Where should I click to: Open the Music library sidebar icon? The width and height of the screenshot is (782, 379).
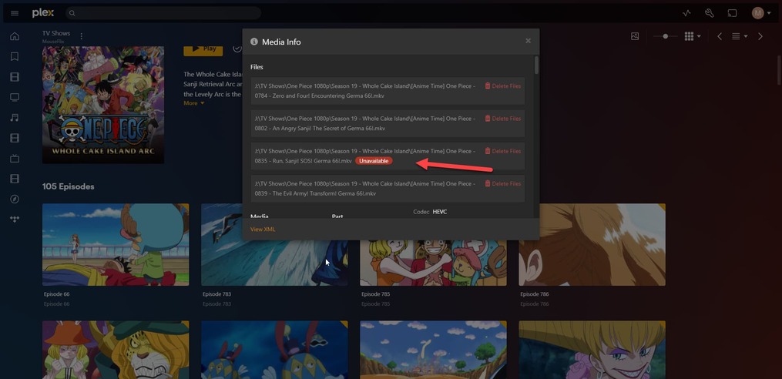pos(15,118)
